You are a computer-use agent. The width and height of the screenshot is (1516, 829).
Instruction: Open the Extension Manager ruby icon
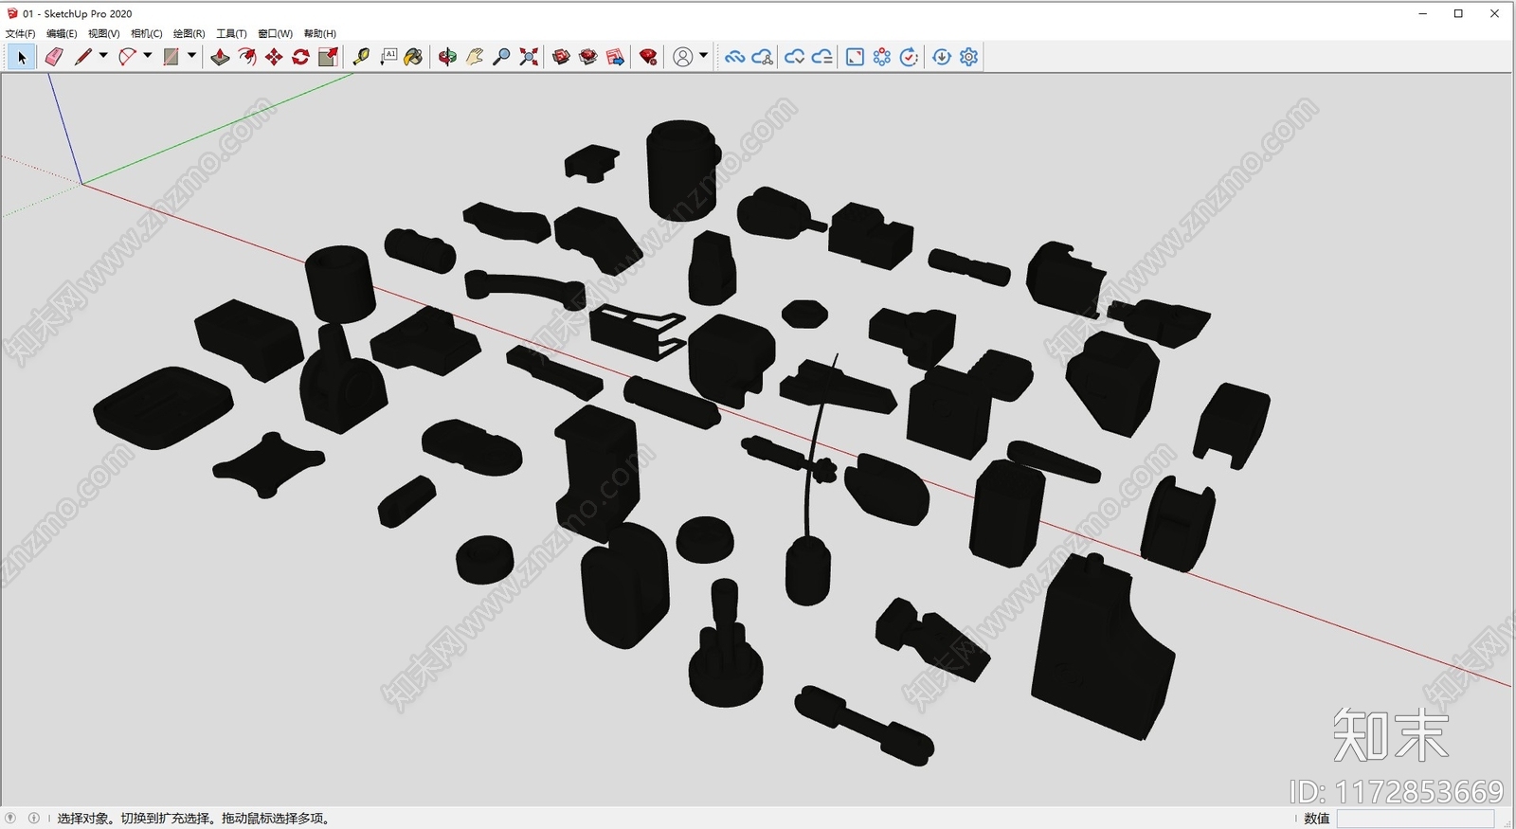click(x=648, y=57)
